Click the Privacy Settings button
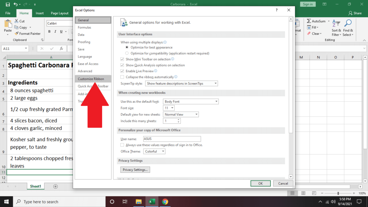 coord(135,170)
